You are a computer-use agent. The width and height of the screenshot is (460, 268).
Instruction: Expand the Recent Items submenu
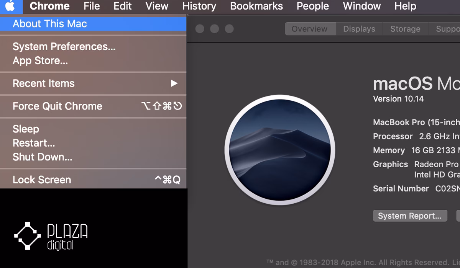(93, 83)
